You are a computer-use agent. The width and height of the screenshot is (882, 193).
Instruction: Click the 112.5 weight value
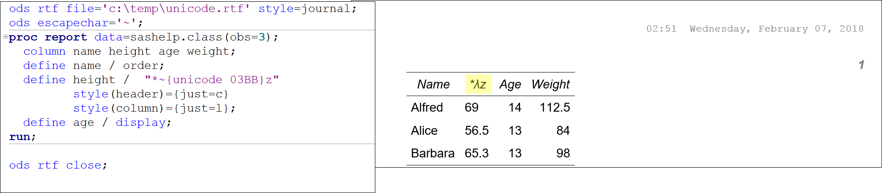tap(555, 108)
